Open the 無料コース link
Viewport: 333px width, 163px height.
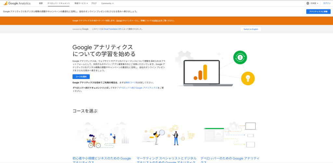click(x=131, y=82)
